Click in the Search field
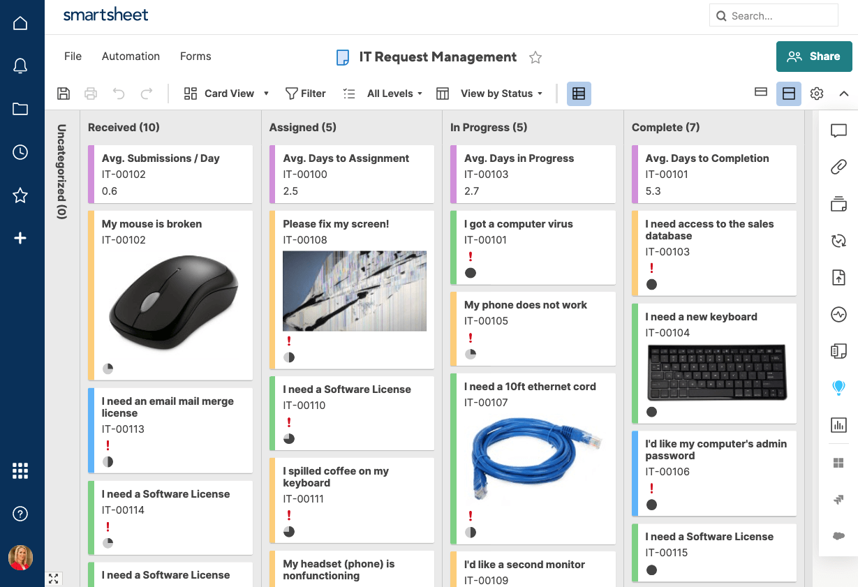This screenshot has width=858, height=587. click(774, 15)
